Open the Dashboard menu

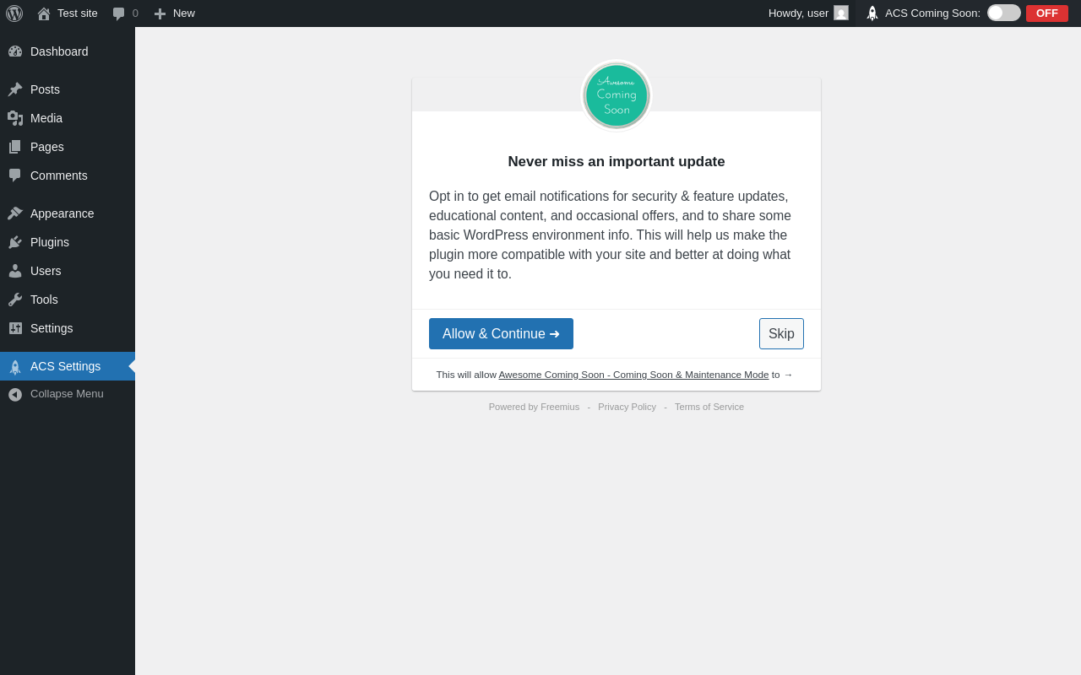point(68,51)
